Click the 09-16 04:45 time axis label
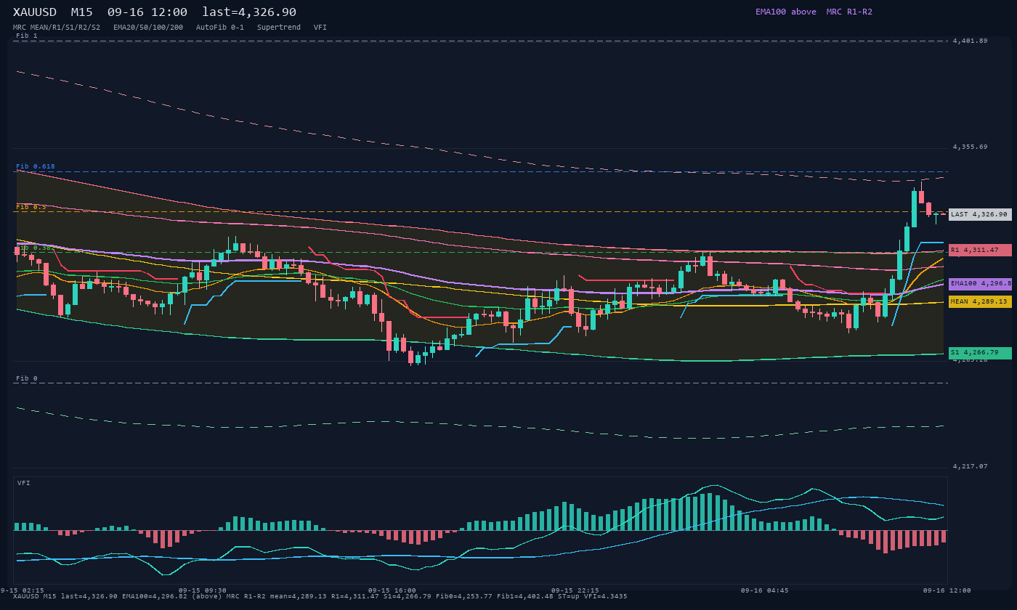 coord(764,590)
